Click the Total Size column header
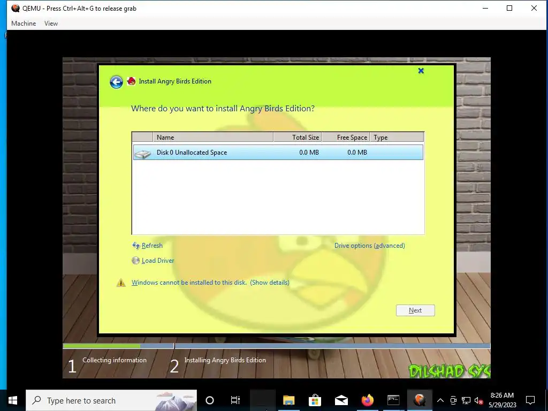 (298, 138)
